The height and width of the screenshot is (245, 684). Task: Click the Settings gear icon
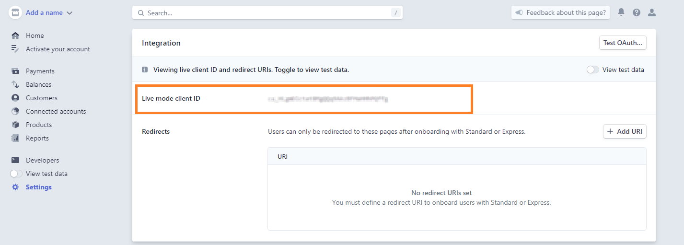click(15, 187)
